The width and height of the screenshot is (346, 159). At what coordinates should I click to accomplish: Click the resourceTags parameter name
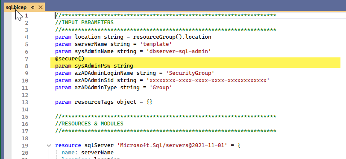[x=94, y=102]
